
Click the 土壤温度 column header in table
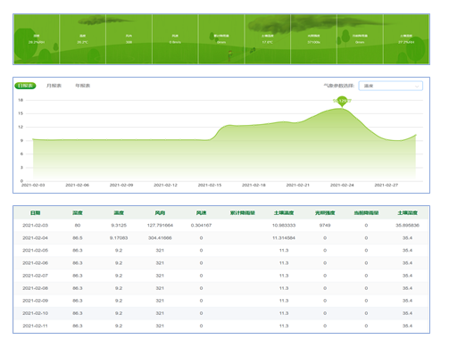point(284,212)
